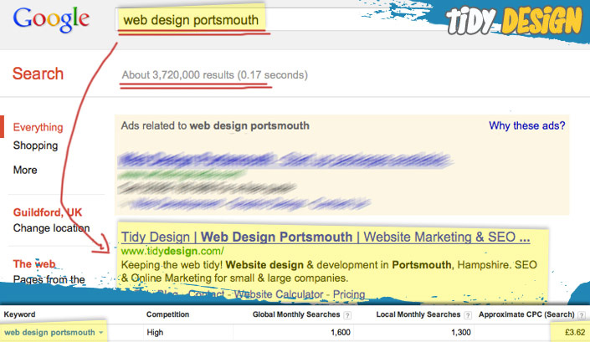590x342 pixels.
Task: Click the Approximate CPC (Search) column header
Action: pos(526,314)
